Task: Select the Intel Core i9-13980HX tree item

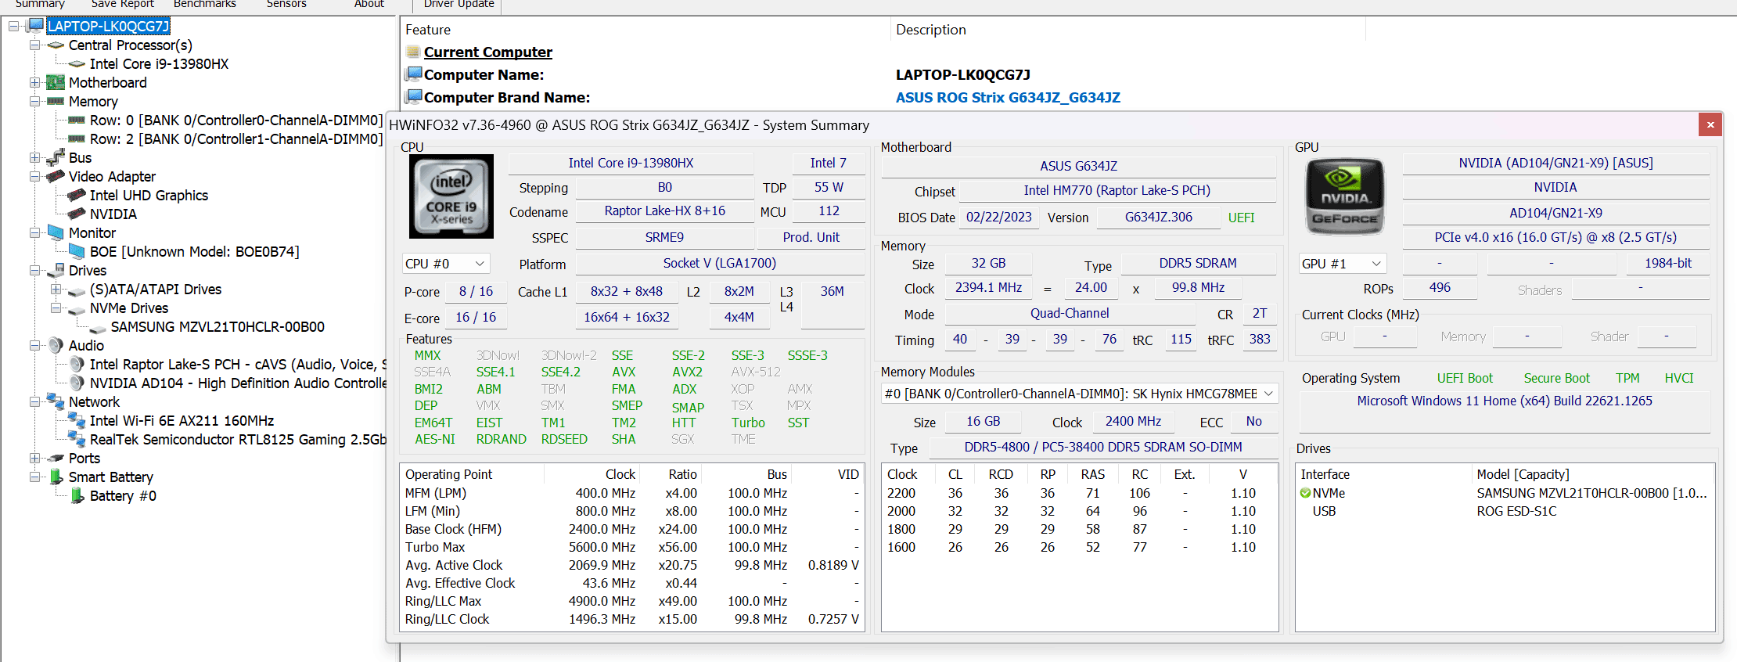Action: tap(159, 63)
